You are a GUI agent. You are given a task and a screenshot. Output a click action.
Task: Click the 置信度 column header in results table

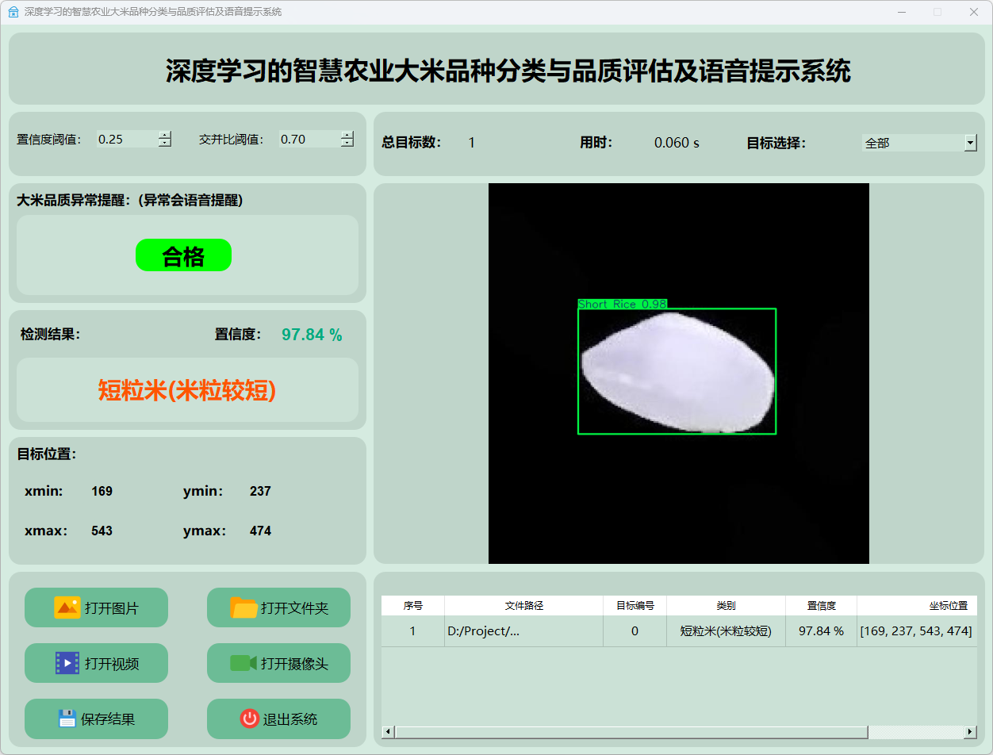click(x=821, y=605)
